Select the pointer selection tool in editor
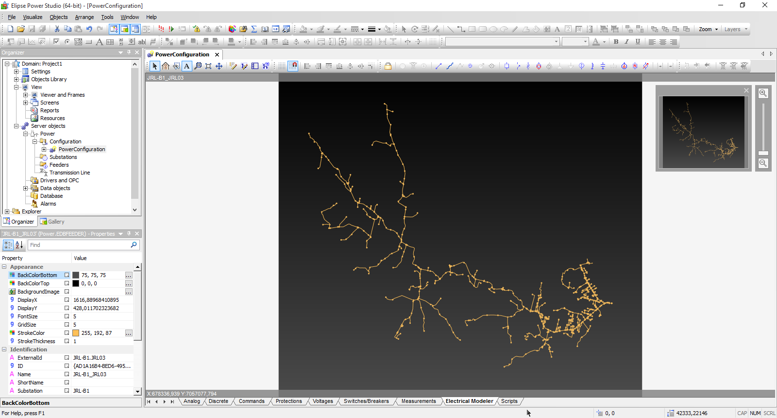Viewport: 777px width, 418px height. [154, 66]
